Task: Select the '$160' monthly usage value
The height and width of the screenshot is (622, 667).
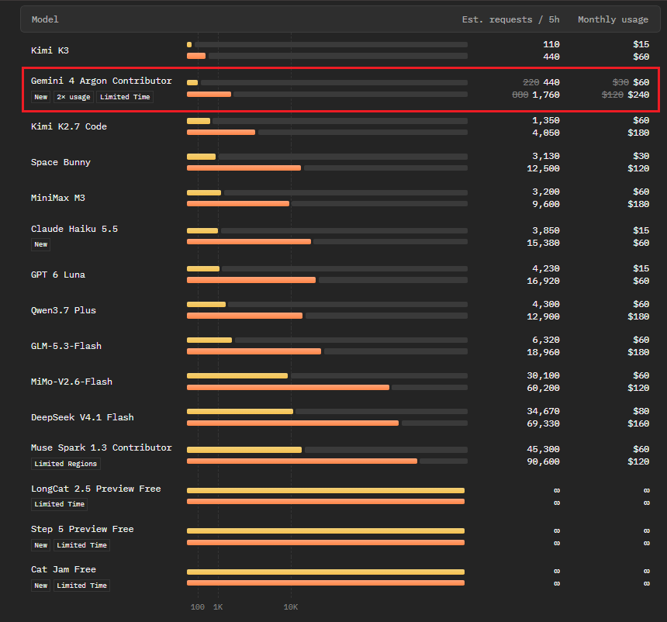Action: pyautogui.click(x=638, y=423)
